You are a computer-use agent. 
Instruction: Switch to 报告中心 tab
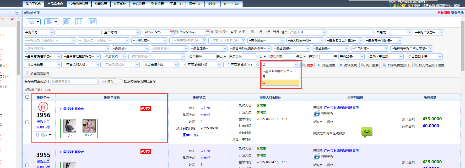(x=195, y=4)
